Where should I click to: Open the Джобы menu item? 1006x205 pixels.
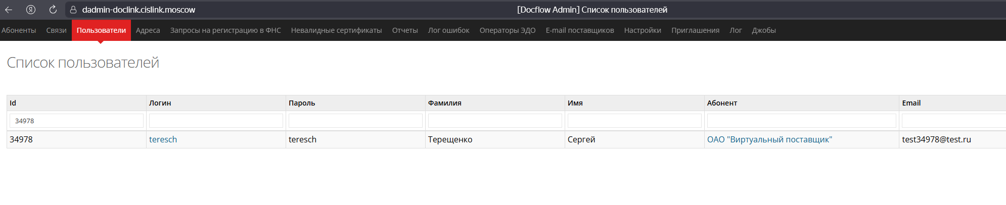point(763,30)
